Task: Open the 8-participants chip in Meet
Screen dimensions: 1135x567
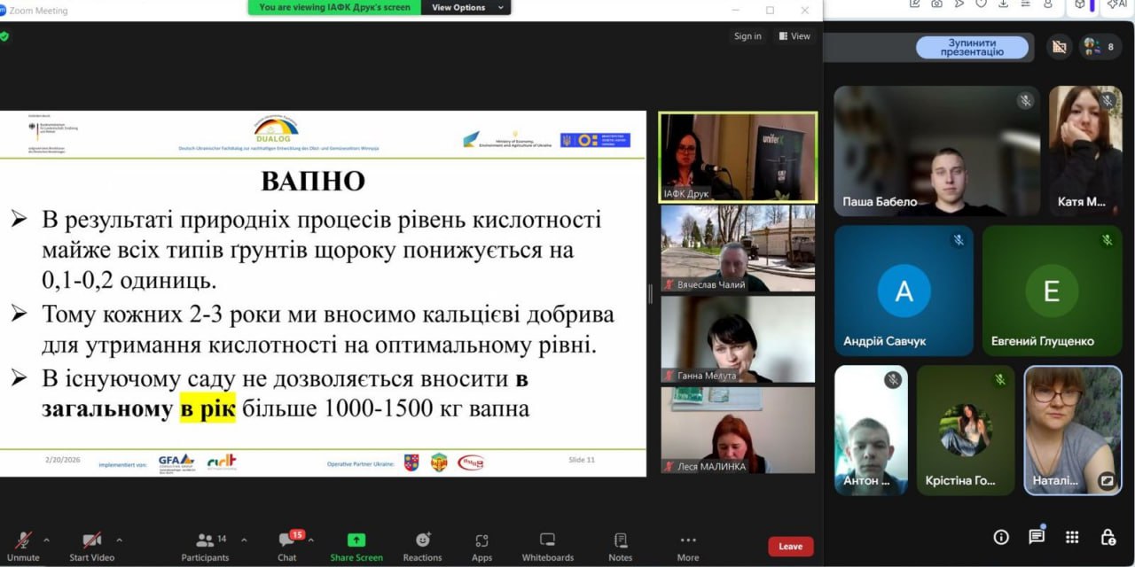Action: pos(1100,47)
